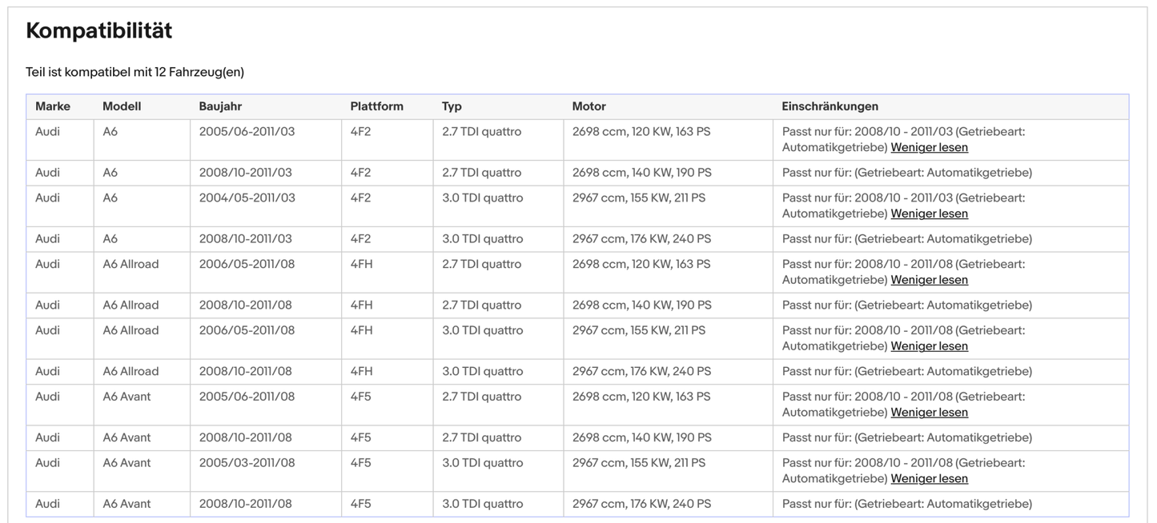Click the Einschränkungen column header
1157x523 pixels.
pyautogui.click(x=830, y=106)
